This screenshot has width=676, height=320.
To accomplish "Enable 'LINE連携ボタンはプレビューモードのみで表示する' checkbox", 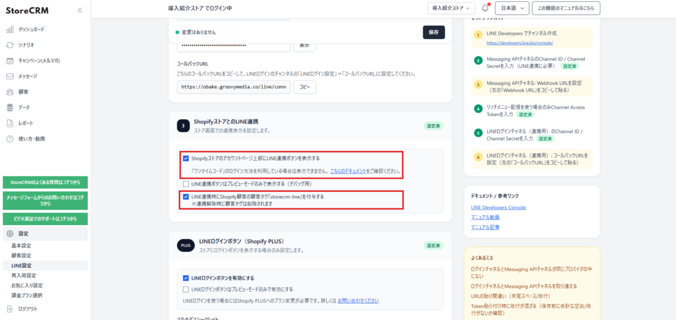I will click(186, 183).
